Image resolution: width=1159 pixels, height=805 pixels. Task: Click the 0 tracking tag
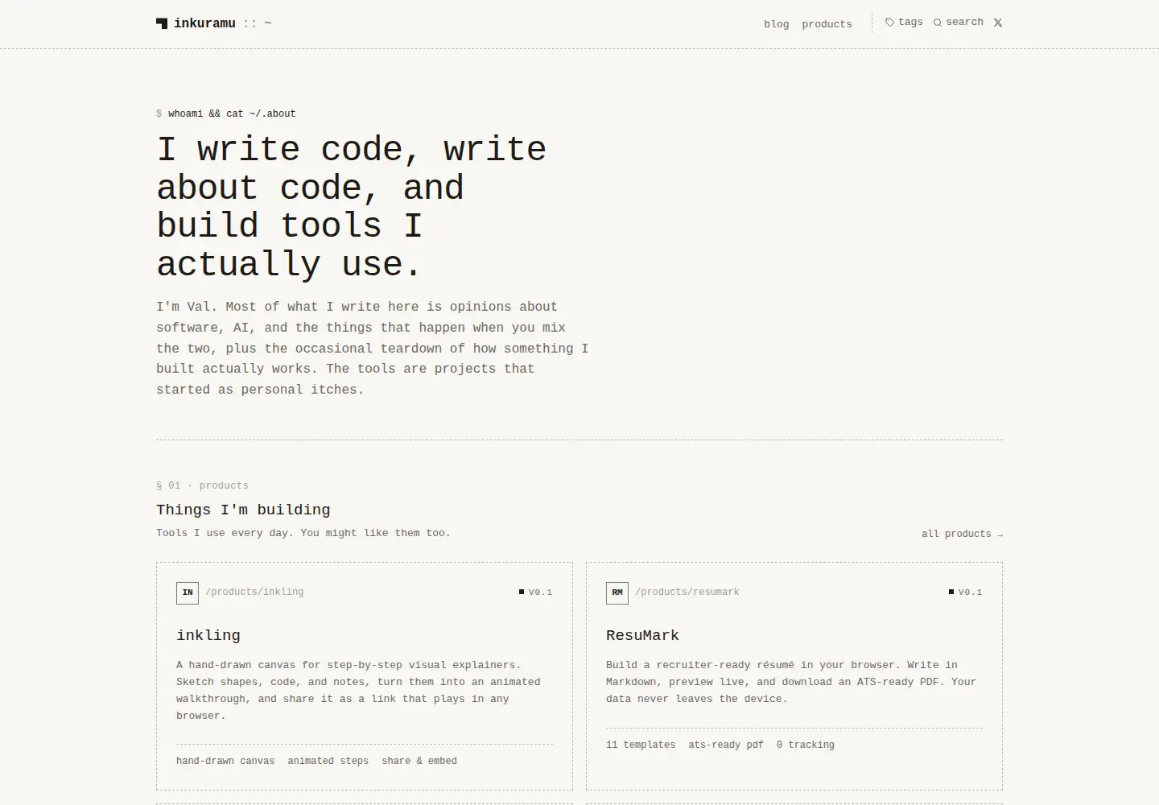coord(806,745)
